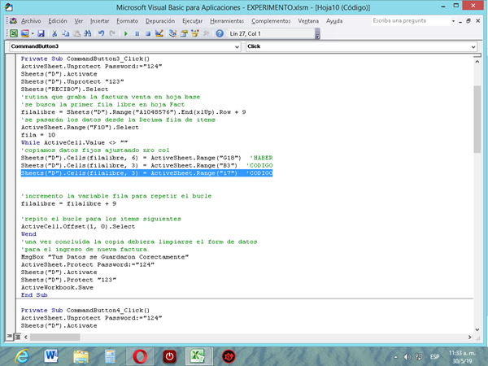The height and width of the screenshot is (366, 488).
Task: Click the Find binoculars icon
Action: click(x=88, y=33)
